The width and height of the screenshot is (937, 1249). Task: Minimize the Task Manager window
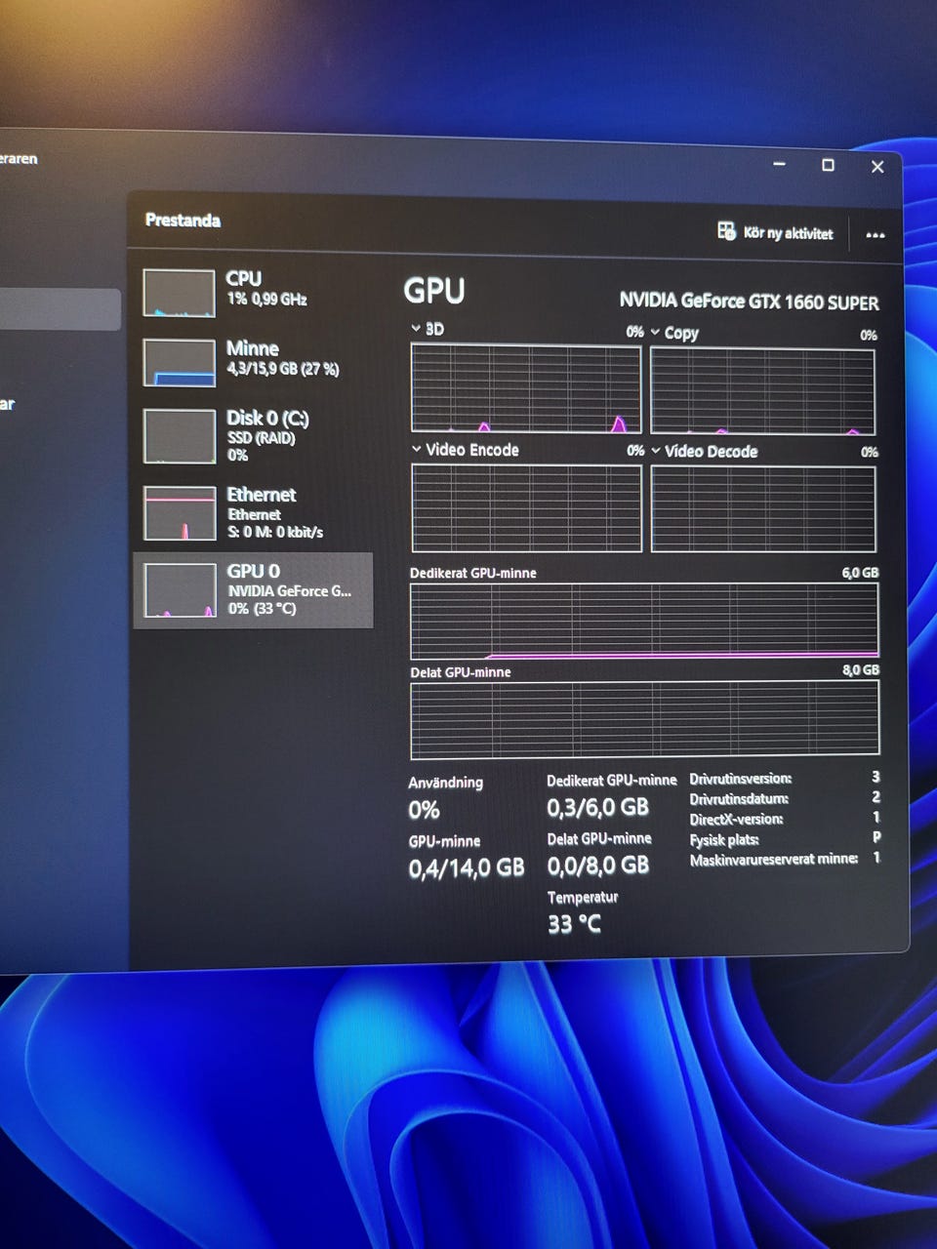tap(779, 165)
